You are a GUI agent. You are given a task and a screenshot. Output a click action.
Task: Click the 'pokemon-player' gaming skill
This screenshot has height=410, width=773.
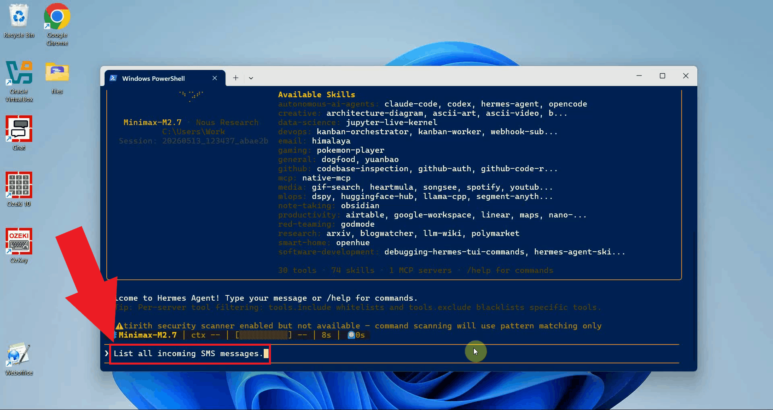(x=350, y=150)
